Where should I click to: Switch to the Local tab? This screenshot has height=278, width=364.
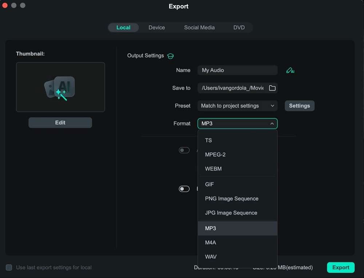click(123, 28)
